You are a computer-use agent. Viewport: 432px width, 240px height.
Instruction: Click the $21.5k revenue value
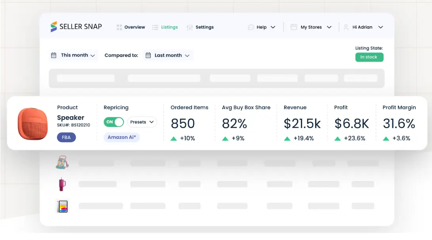302,123
